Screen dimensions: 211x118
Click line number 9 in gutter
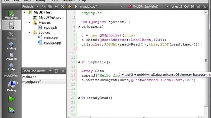[x=74, y=49]
